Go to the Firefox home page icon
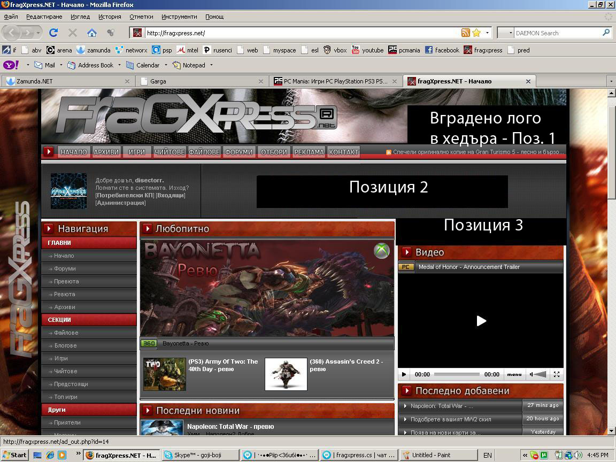Image resolution: width=616 pixels, height=462 pixels. (x=92, y=33)
